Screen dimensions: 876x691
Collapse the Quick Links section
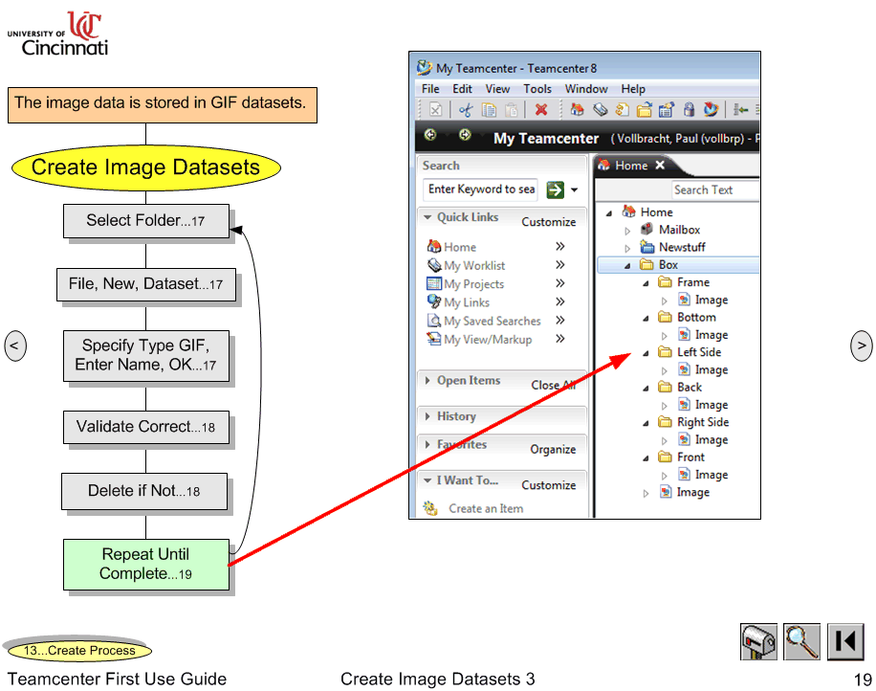point(426,217)
